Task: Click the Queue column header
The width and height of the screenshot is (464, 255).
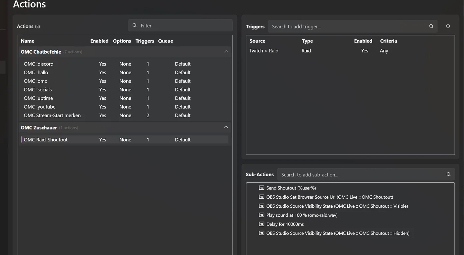Action: tap(166, 41)
